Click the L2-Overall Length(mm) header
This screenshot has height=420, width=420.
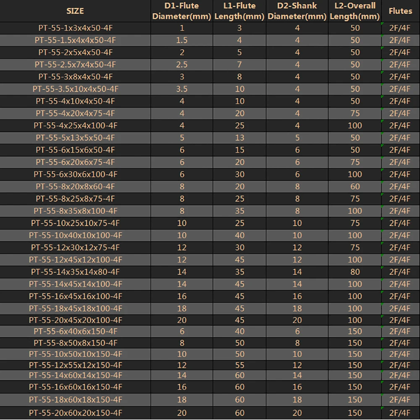click(x=355, y=11)
